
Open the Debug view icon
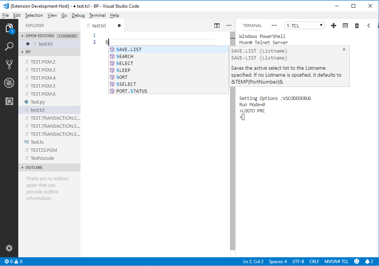tap(9, 83)
